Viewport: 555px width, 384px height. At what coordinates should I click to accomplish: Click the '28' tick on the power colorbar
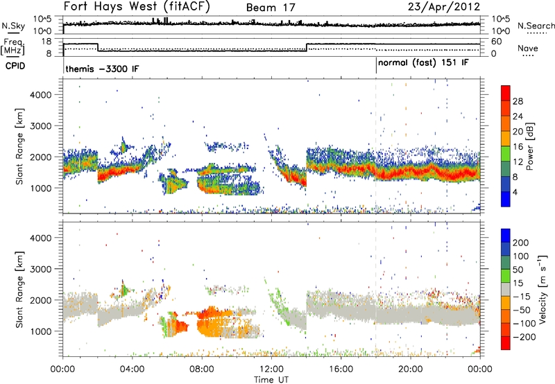(x=518, y=101)
